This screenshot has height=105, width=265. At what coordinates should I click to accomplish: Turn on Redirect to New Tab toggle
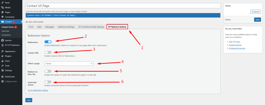pyautogui.click(x=48, y=71)
